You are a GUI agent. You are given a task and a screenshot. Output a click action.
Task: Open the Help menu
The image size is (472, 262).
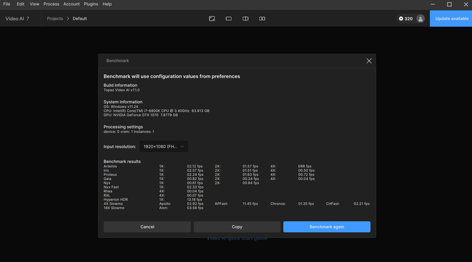pos(107,4)
